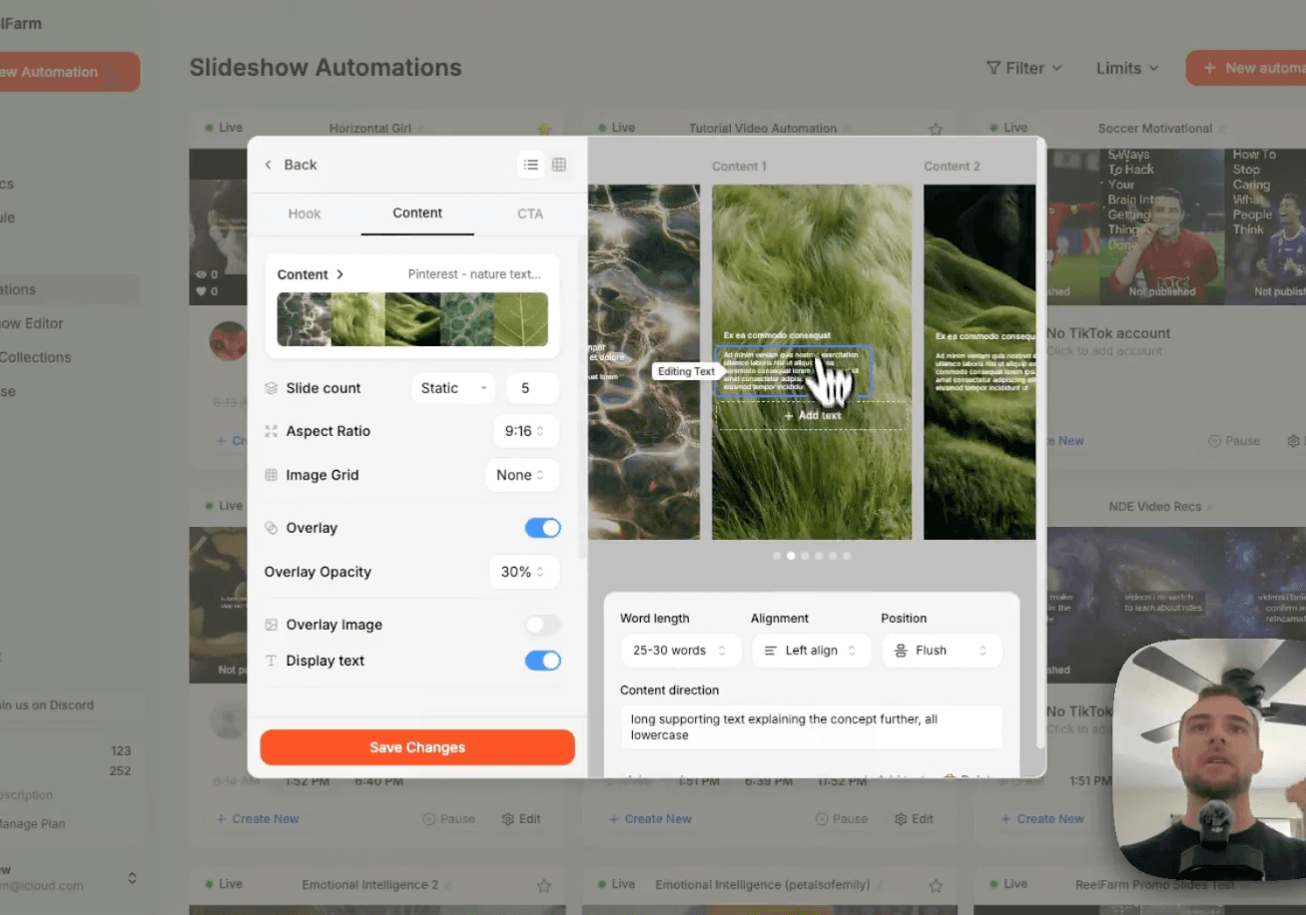The height and width of the screenshot is (915, 1306).
Task: Select the Content tab
Action: click(x=417, y=214)
